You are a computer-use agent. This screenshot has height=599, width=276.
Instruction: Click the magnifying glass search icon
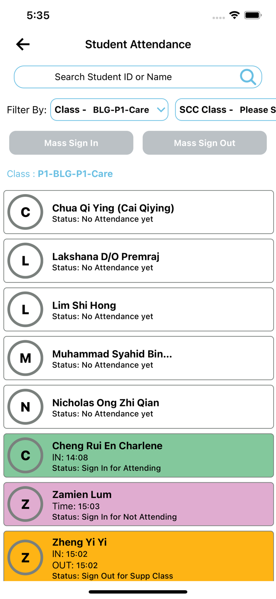(x=248, y=77)
